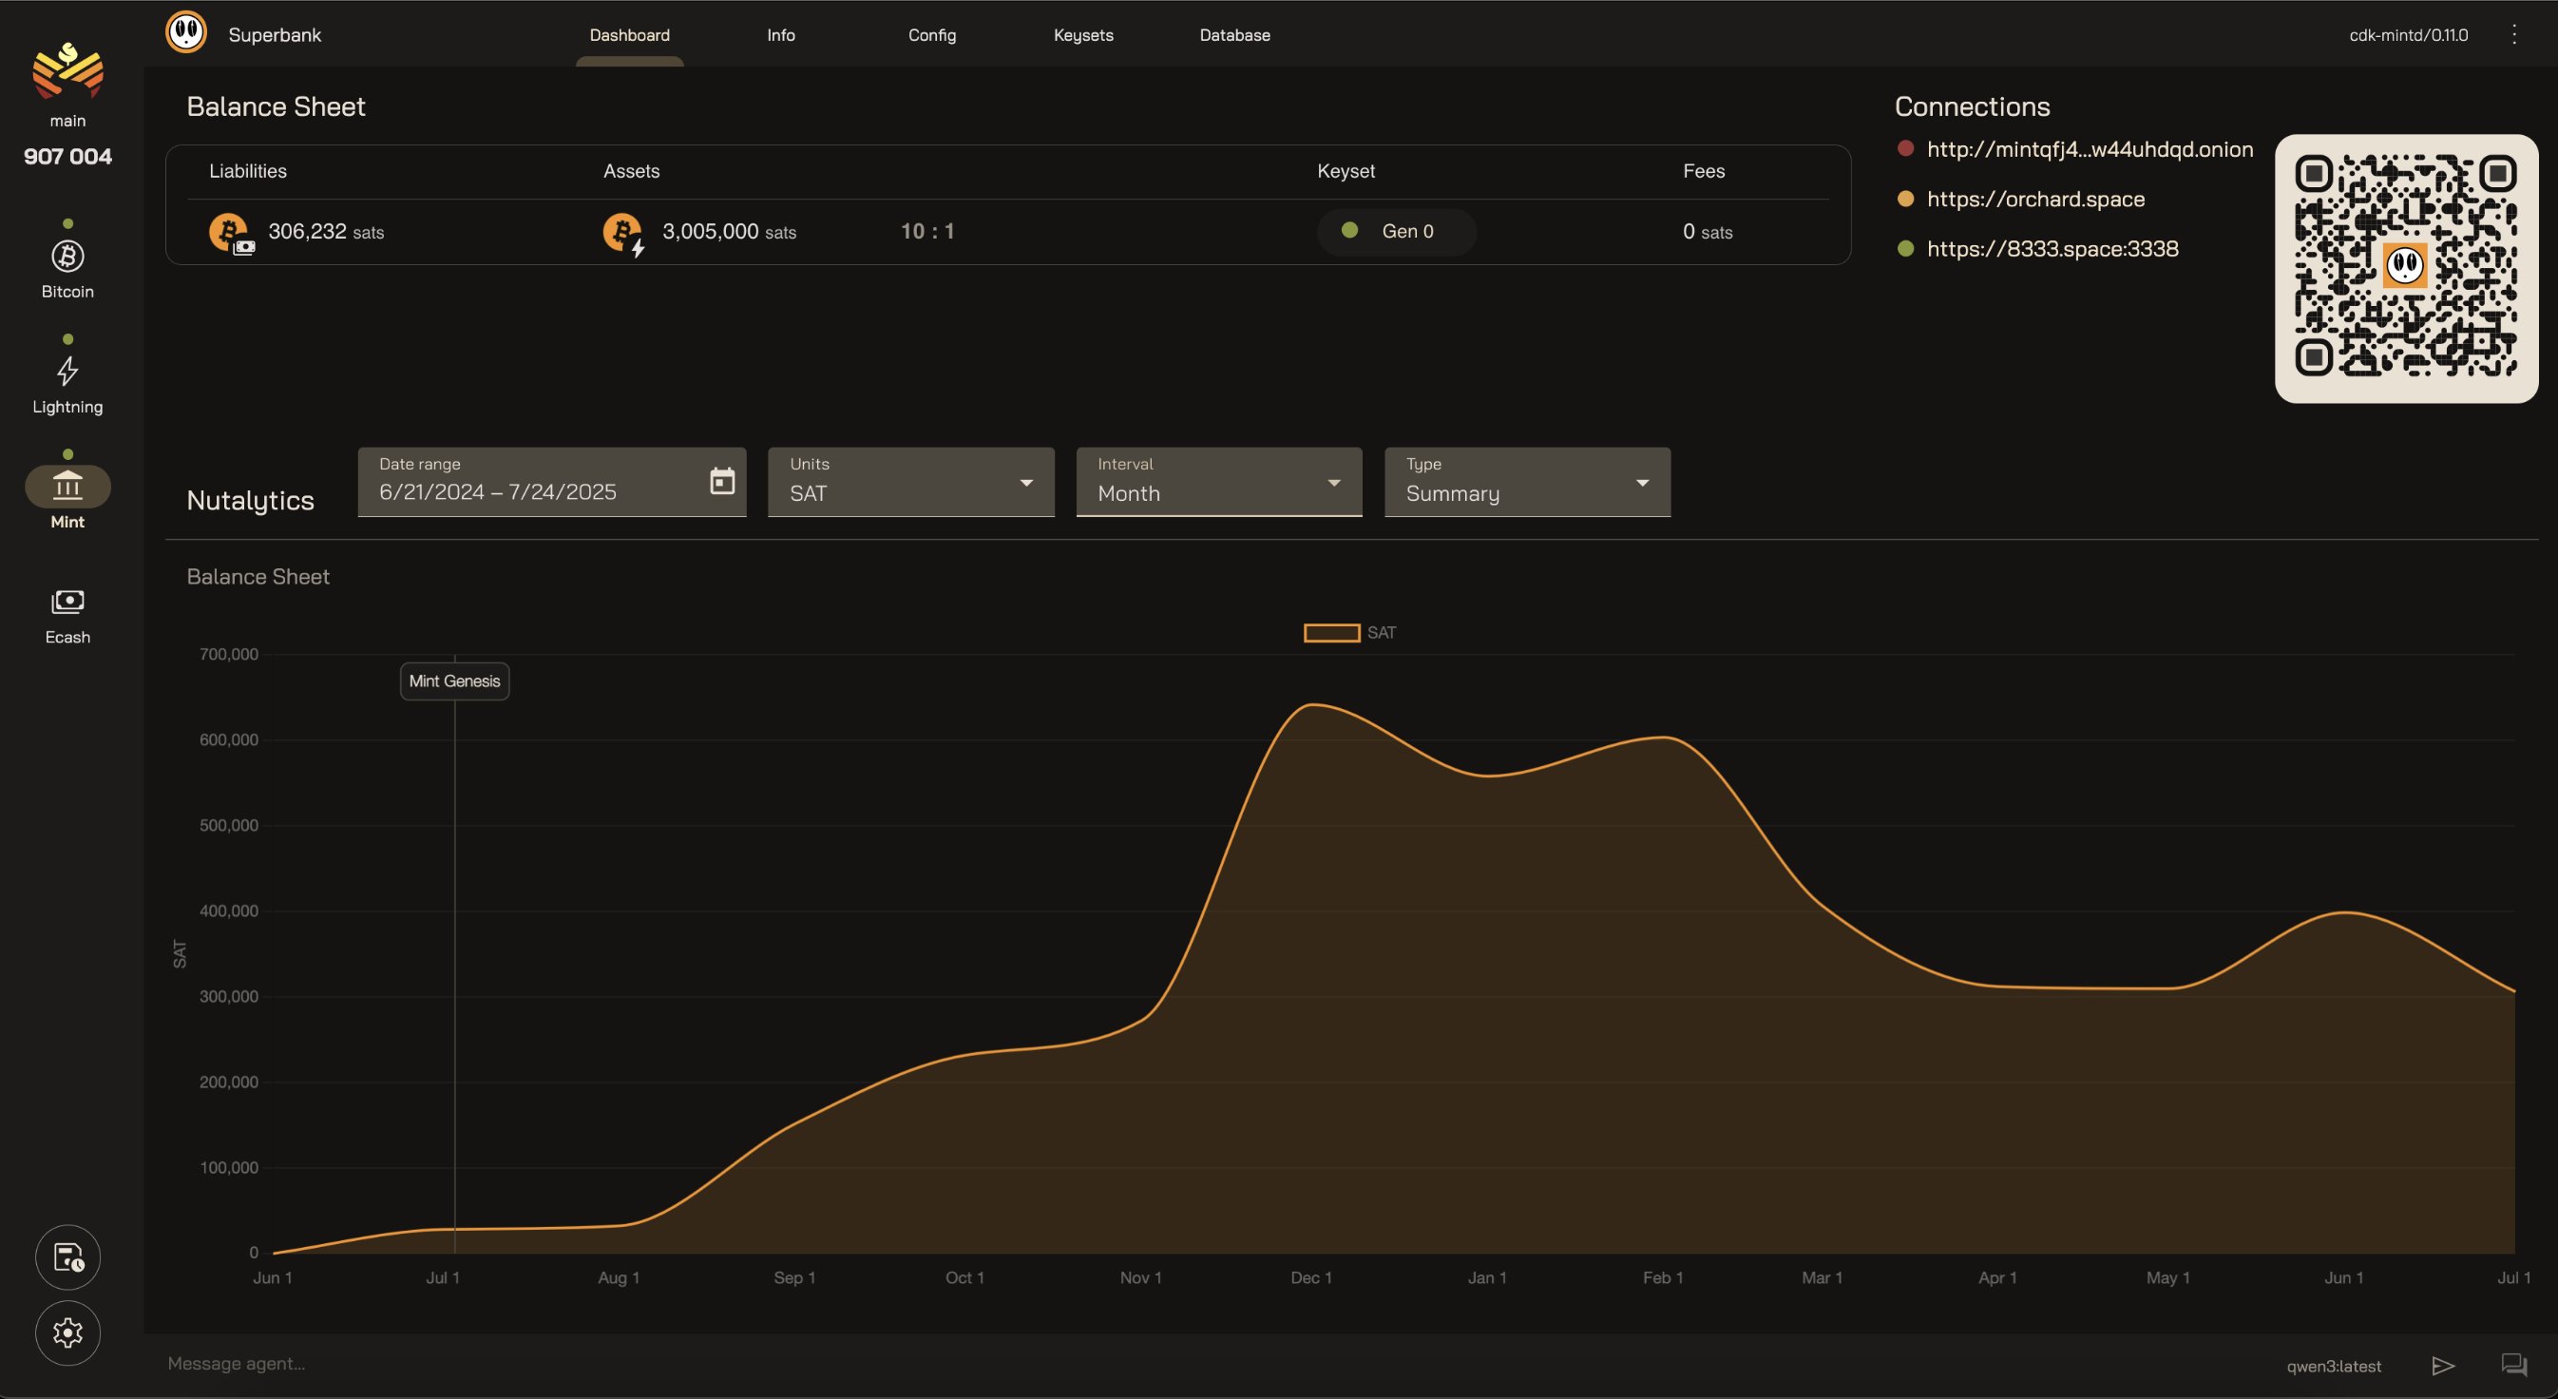Expand the Type dropdown showing Summary

[x=1526, y=483]
